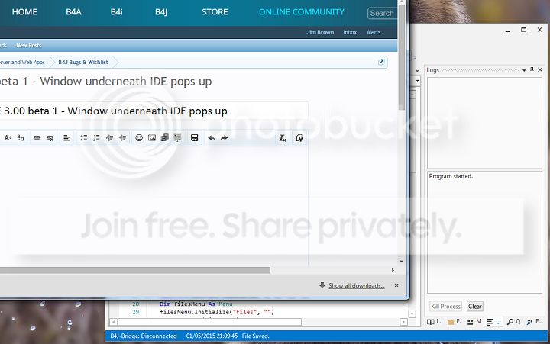
Task: Open the font family tool in editor toolbar
Action: (x=21, y=138)
